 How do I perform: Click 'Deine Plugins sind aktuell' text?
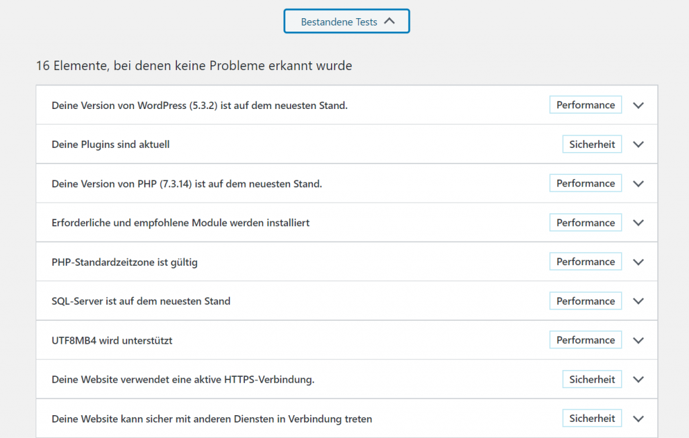click(x=110, y=145)
